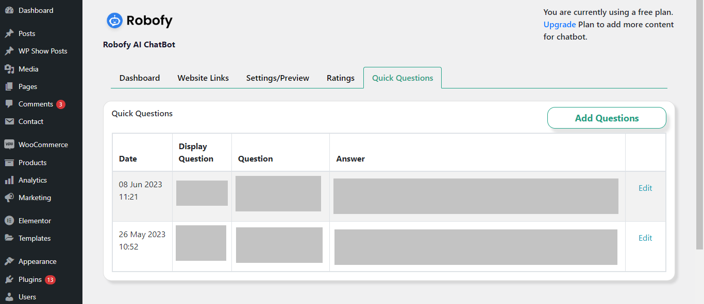Open Appearance in the sidebar

pyautogui.click(x=37, y=261)
